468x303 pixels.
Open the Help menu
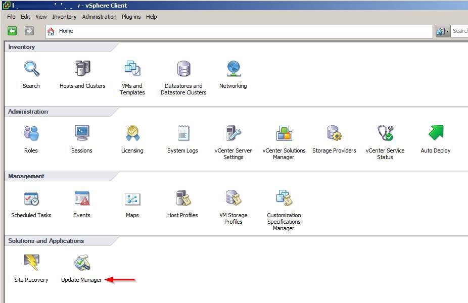152,17
